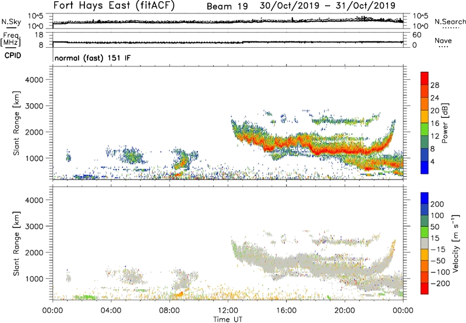Click the "16:00" time axis tick
This screenshot has height=323, width=466.
pyautogui.click(x=286, y=311)
